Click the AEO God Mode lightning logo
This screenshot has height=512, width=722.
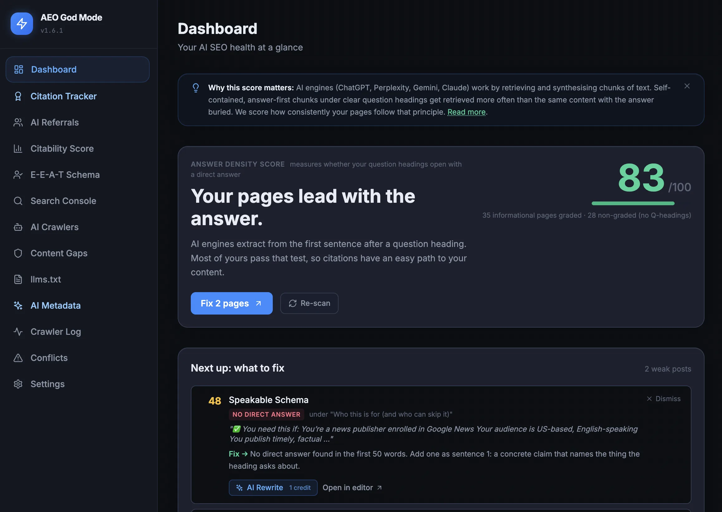(22, 24)
